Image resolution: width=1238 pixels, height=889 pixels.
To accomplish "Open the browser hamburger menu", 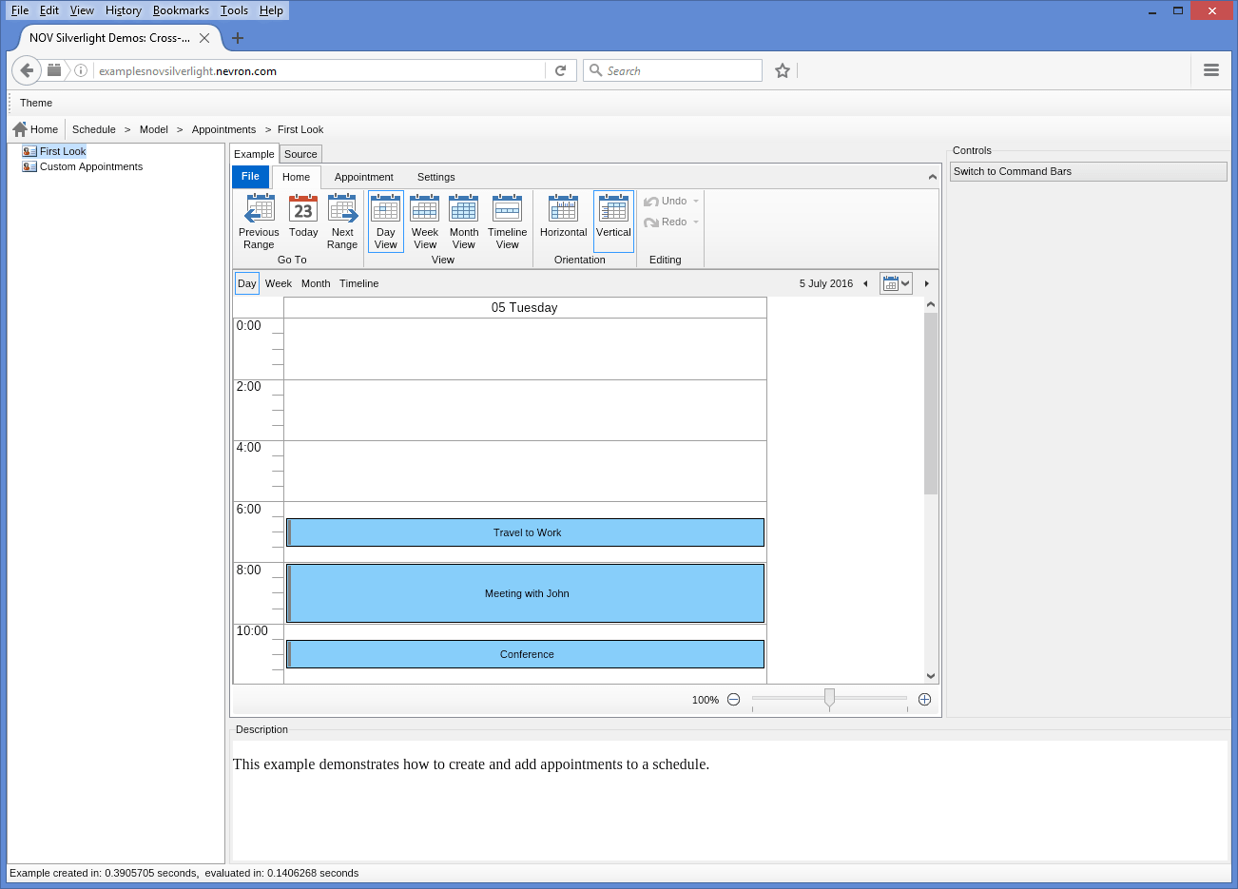I will (x=1211, y=70).
